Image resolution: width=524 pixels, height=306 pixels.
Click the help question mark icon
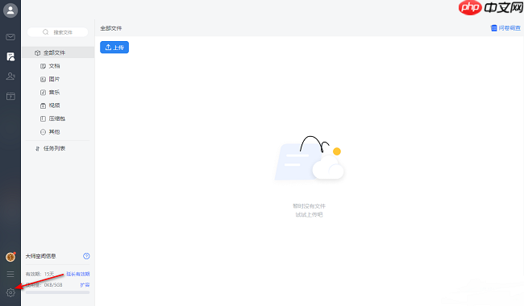coord(86,256)
